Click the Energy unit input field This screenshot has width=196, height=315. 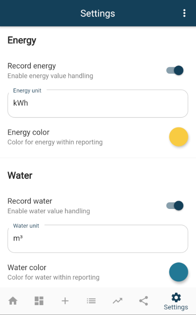98,103
